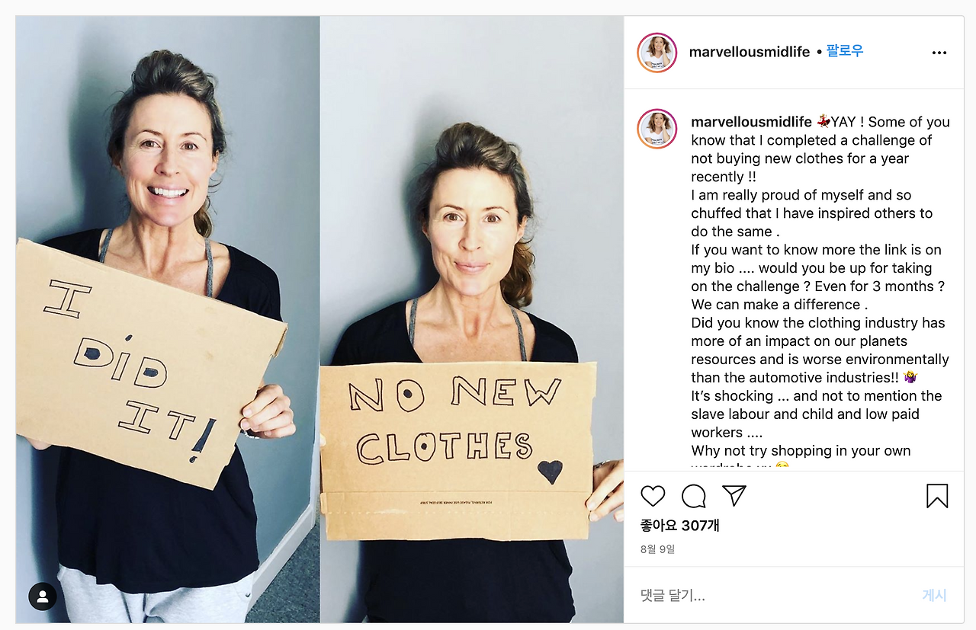
Task: Click the heart drawn on cardboard sign
Action: (x=550, y=472)
